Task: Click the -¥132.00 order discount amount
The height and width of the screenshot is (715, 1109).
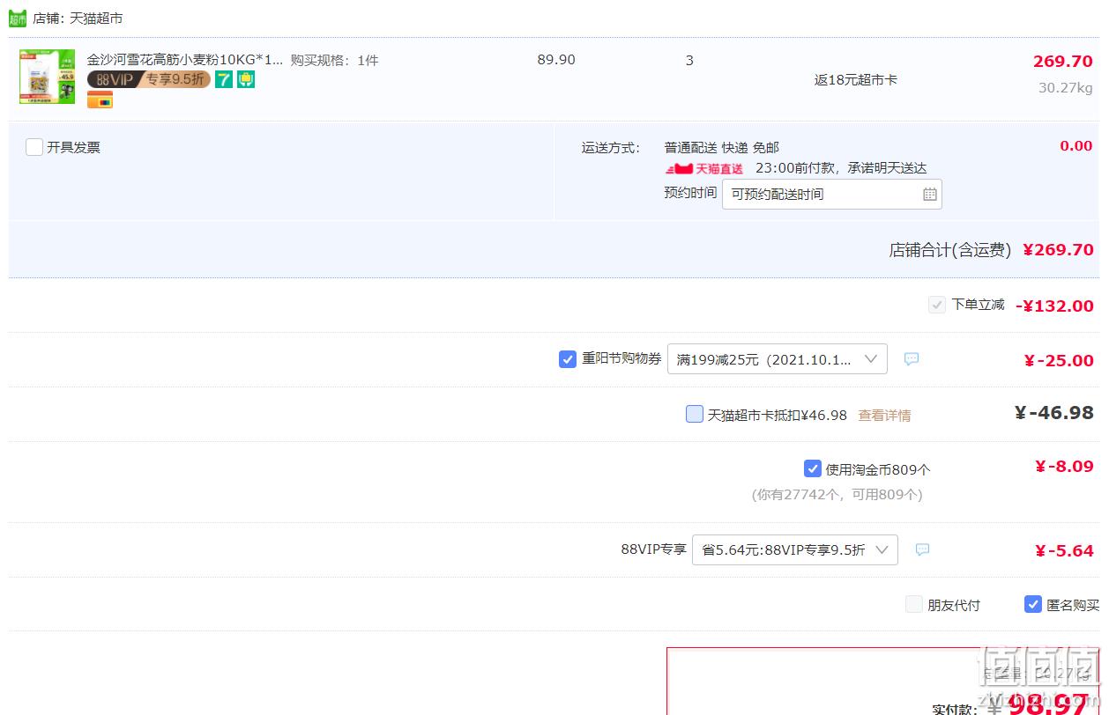Action: pyautogui.click(x=1054, y=306)
